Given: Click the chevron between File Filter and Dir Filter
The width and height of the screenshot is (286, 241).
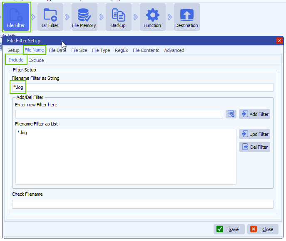Looking at the screenshot, I should pos(33,17).
